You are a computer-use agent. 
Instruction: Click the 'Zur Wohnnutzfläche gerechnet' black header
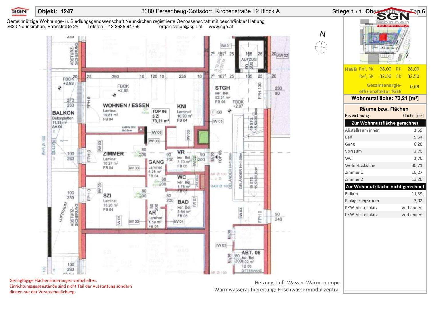click(385, 123)
